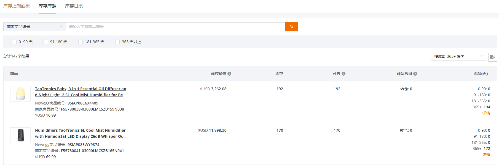The height and width of the screenshot is (165, 499).
Task: Click seller number F55780038-03000LMCSZB159N038
Action: tap(92, 109)
